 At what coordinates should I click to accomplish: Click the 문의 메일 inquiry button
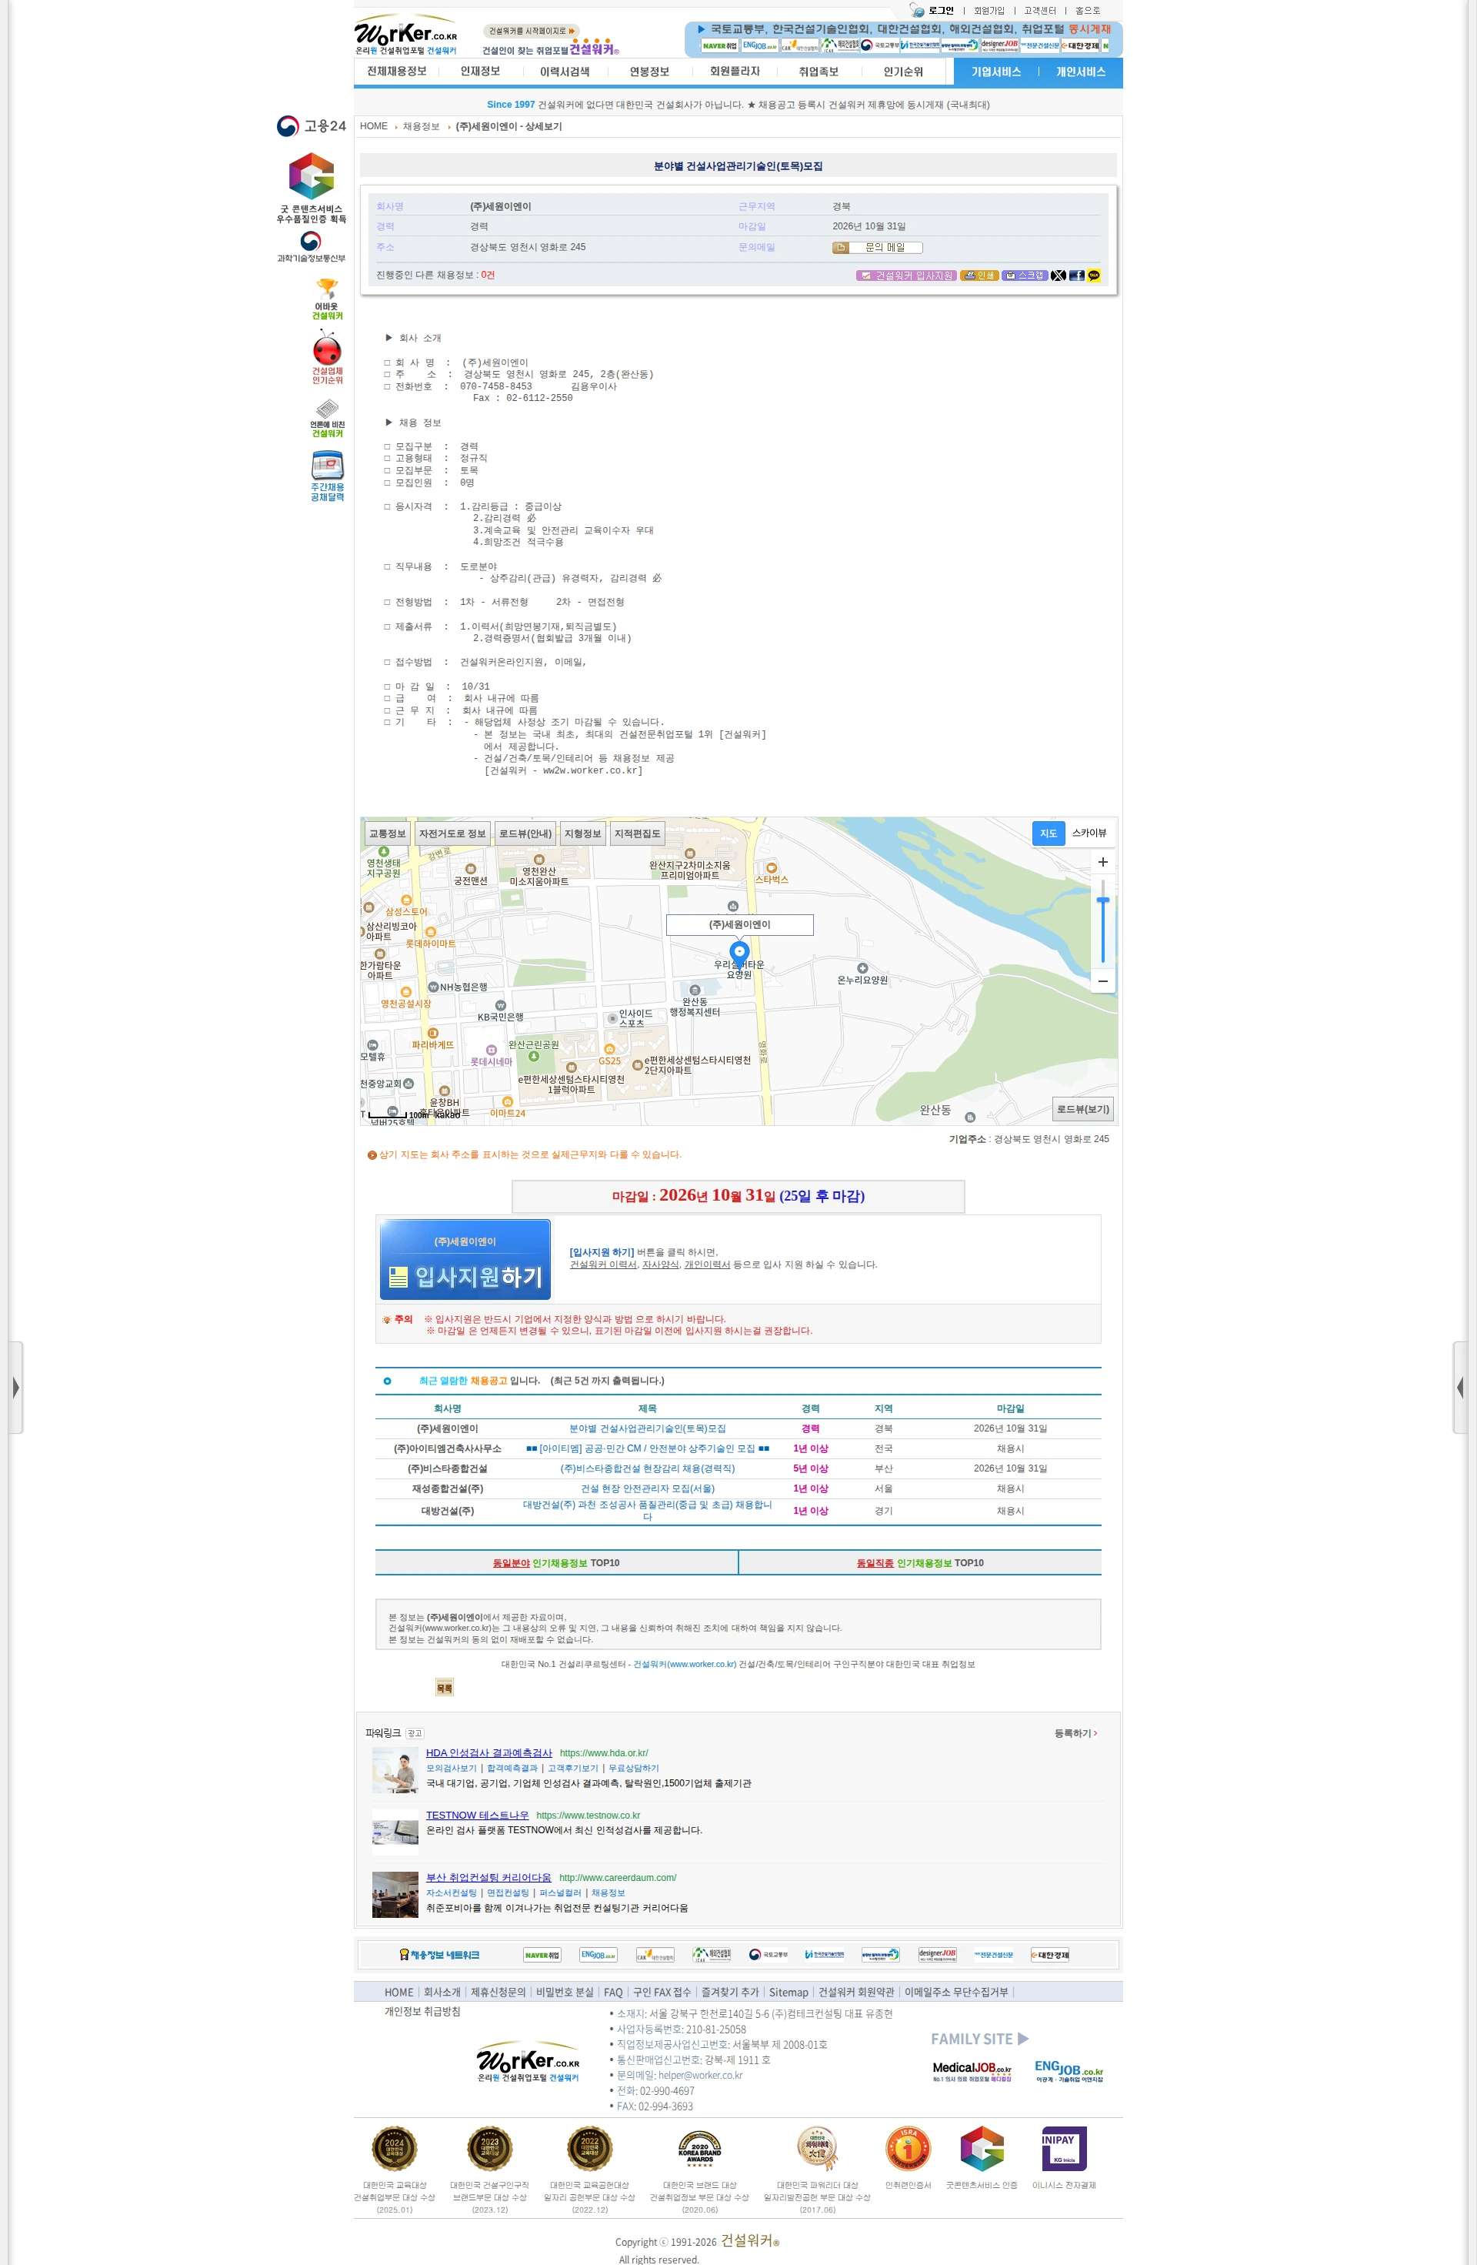click(x=877, y=248)
